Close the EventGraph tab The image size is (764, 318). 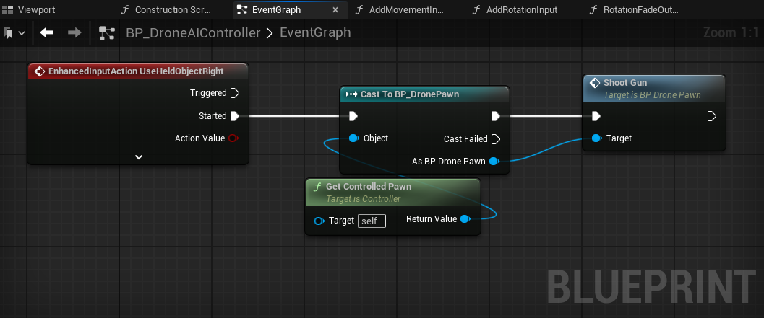coord(335,10)
